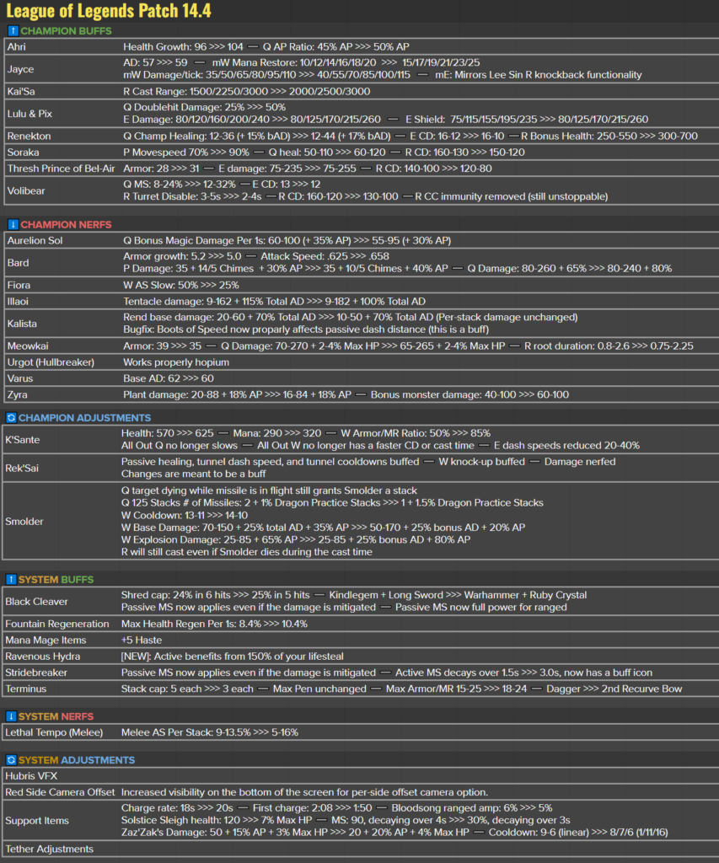
Task: Click the 'Urgot (Hullbreaker)' row label
Action: coord(51,362)
